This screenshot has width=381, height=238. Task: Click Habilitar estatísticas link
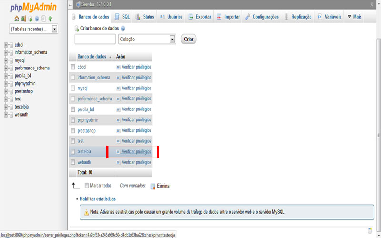[98, 199]
